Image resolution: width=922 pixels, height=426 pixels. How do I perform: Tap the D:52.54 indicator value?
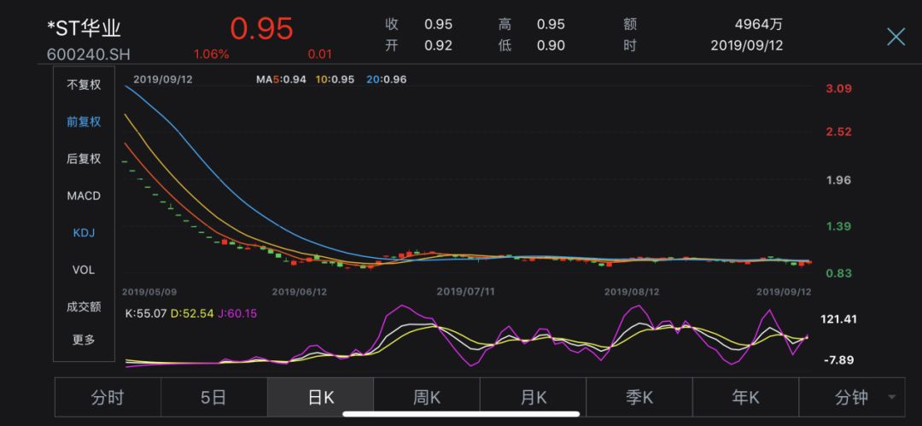[192, 313]
